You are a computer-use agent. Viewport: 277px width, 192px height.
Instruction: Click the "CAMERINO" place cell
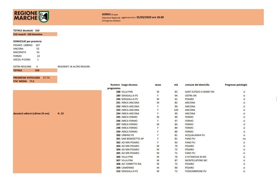pyautogui.click(x=128, y=168)
